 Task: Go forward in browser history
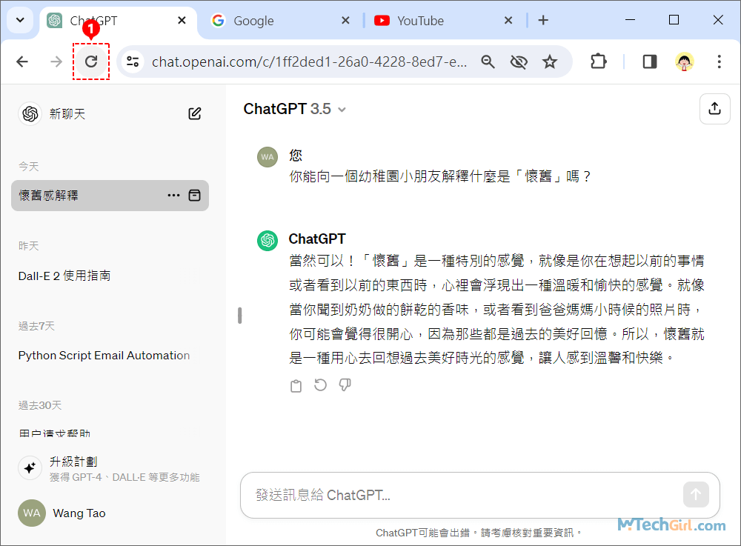pos(56,61)
